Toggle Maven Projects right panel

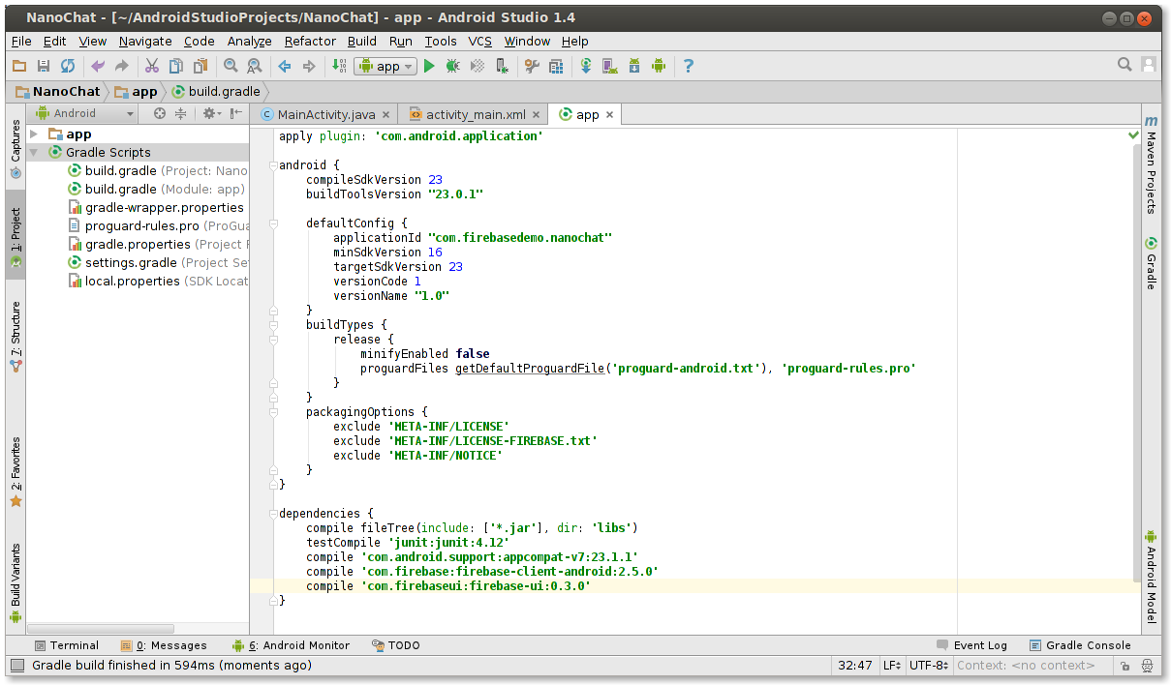click(x=1151, y=164)
